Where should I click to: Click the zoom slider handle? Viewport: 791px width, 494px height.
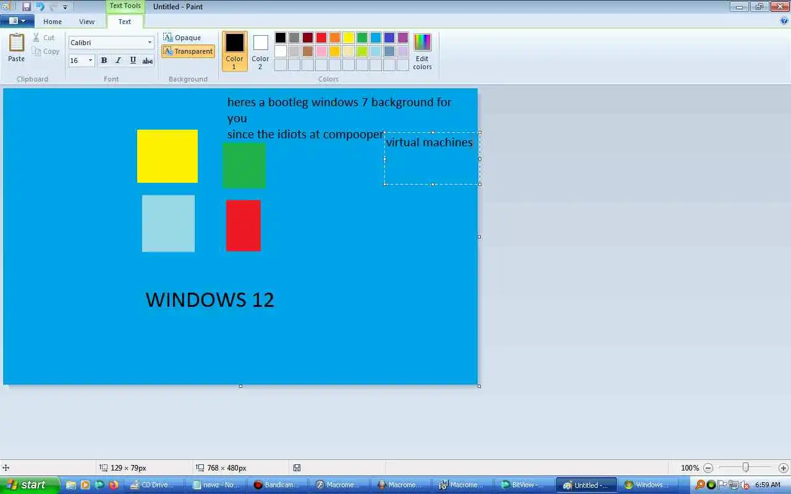pos(746,467)
